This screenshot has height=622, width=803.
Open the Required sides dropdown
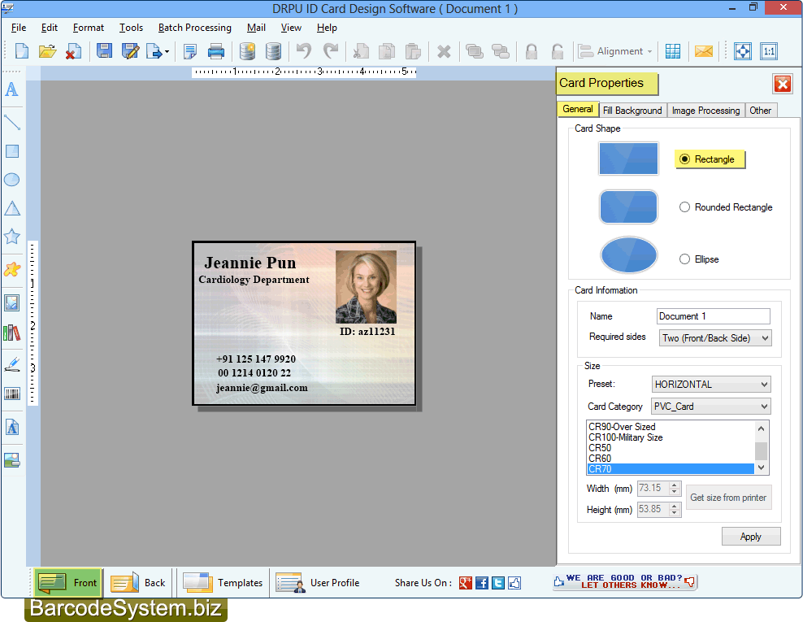coord(715,338)
